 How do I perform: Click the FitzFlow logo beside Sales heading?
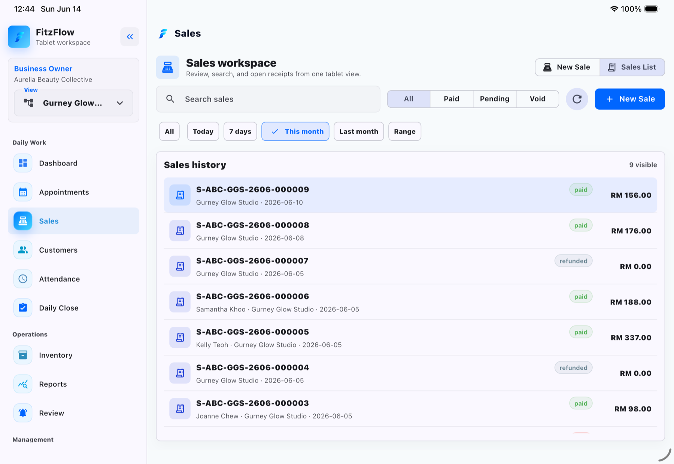coord(163,34)
